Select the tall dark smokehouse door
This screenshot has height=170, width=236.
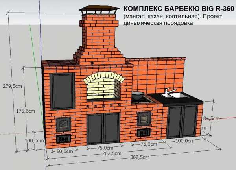(63, 91)
